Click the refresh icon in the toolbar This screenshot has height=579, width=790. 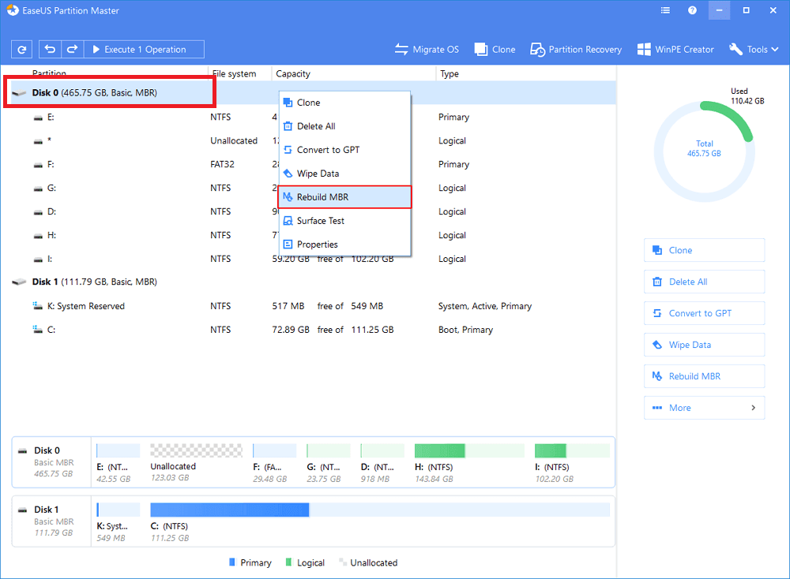pyautogui.click(x=22, y=49)
